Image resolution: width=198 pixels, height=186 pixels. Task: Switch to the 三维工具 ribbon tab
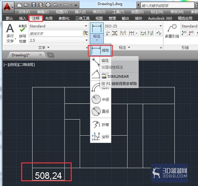(x=82, y=18)
